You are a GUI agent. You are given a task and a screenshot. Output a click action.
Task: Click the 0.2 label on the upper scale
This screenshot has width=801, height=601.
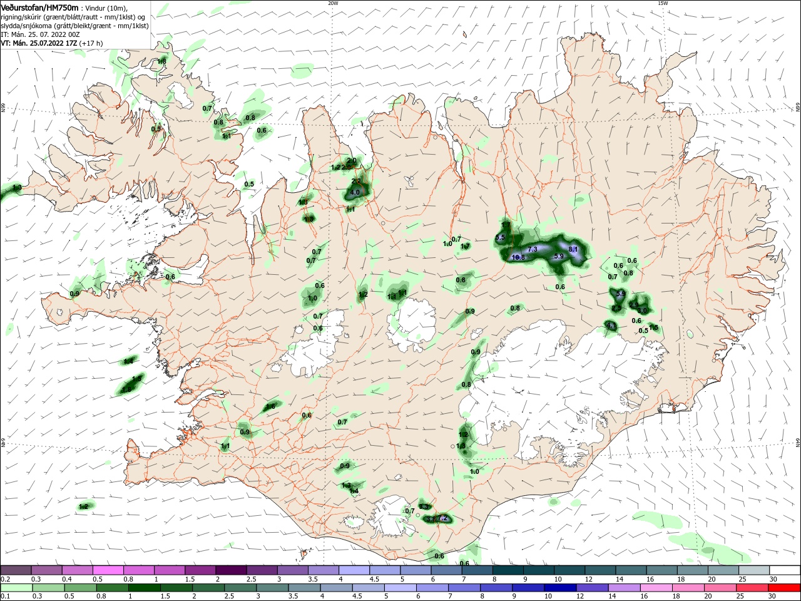pos(5,579)
